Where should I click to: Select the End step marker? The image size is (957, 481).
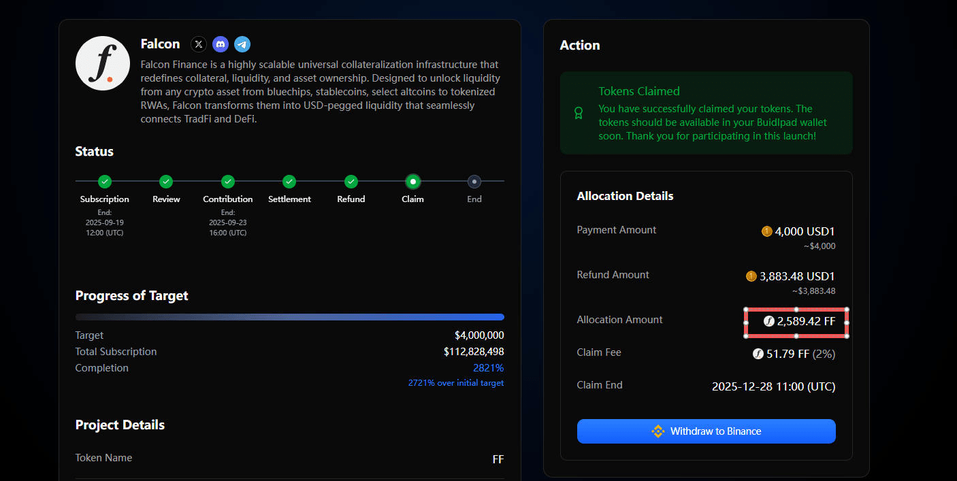coord(474,182)
